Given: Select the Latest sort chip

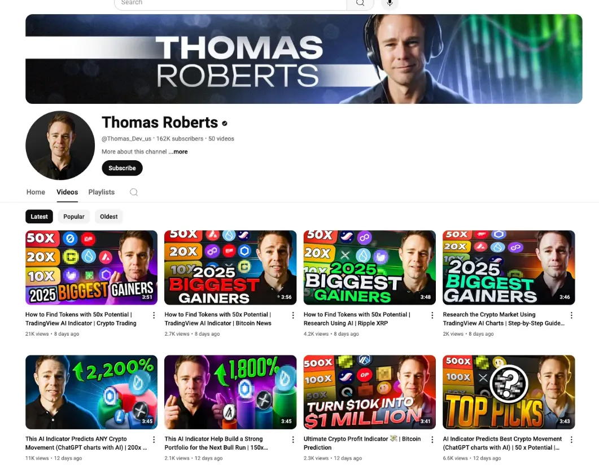Looking at the screenshot, I should [x=39, y=217].
